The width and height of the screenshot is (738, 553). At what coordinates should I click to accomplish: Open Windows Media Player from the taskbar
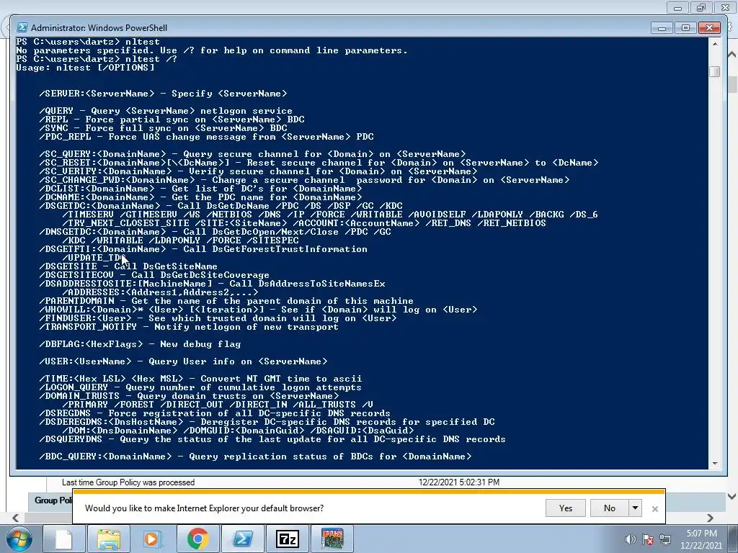click(x=153, y=539)
